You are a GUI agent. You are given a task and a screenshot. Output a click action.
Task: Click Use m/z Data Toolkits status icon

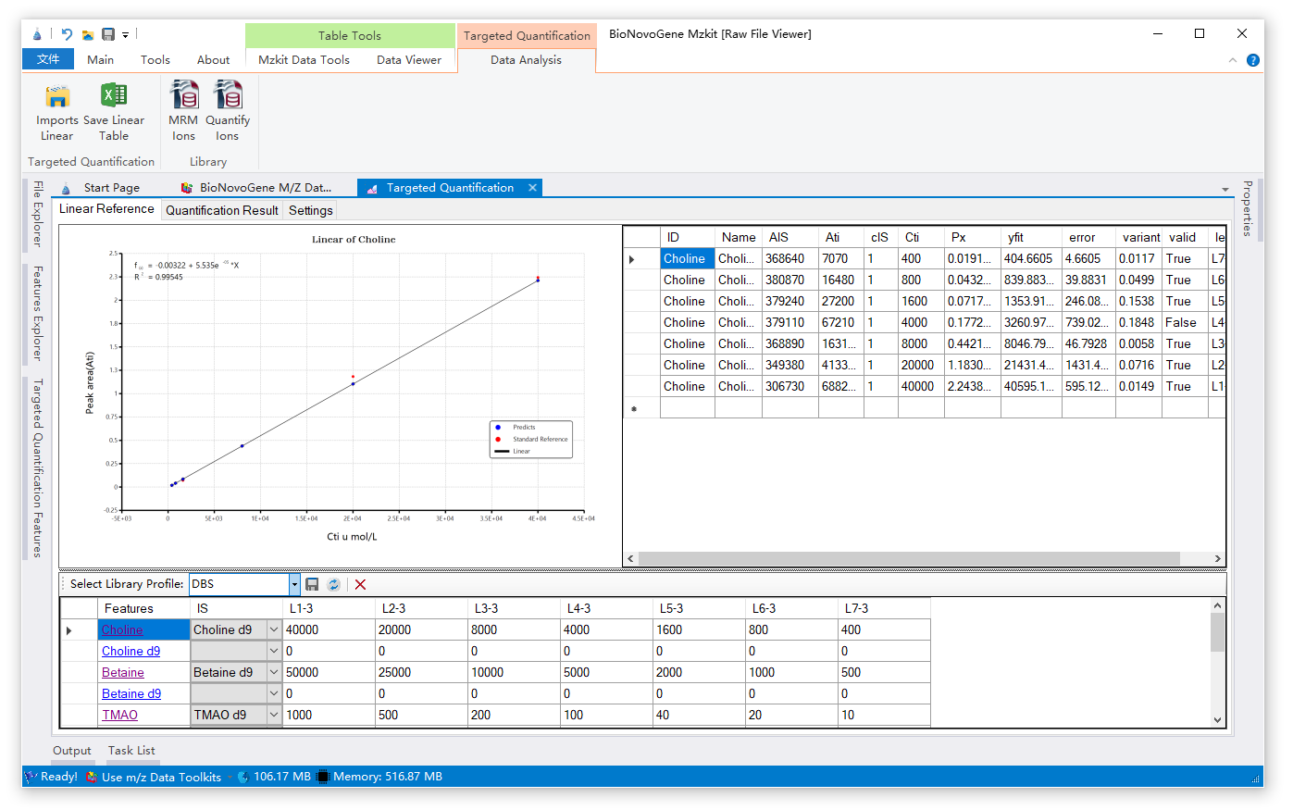92,777
